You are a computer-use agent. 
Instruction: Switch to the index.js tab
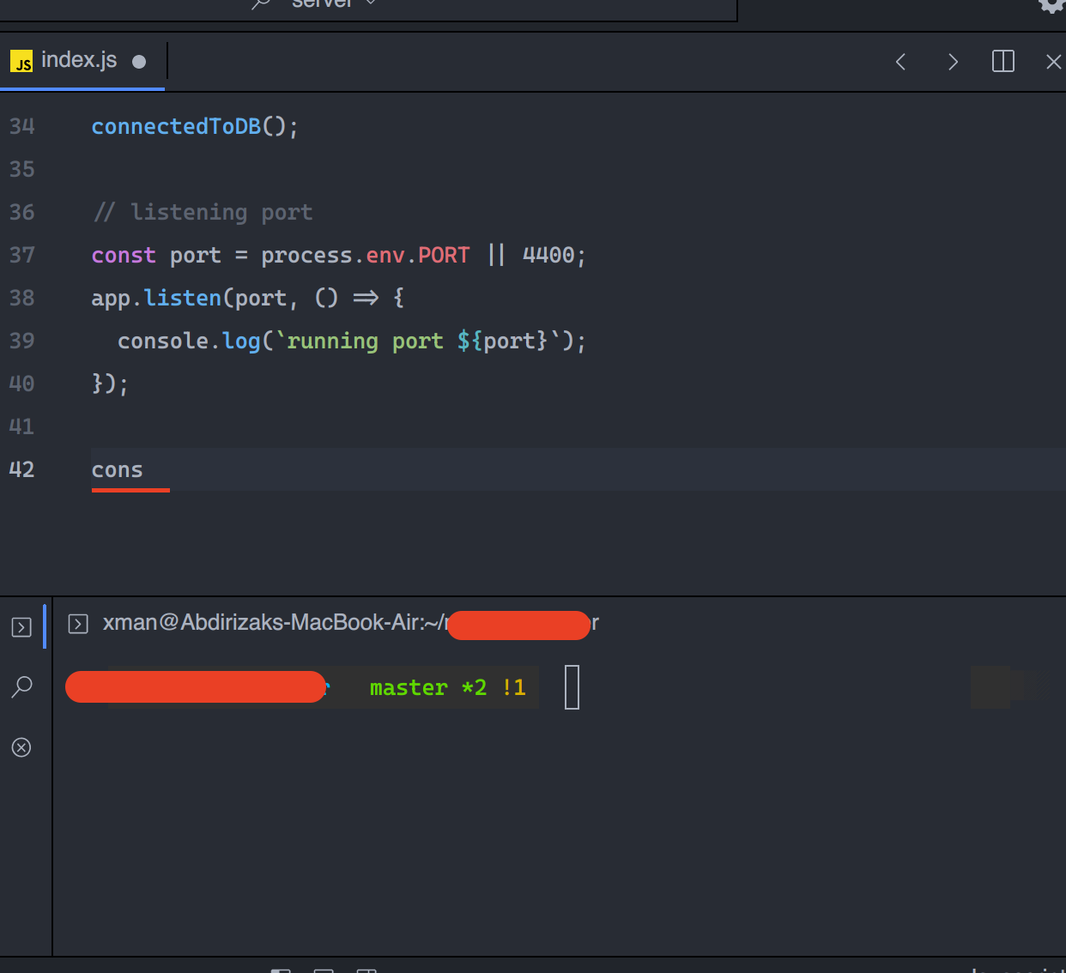79,59
